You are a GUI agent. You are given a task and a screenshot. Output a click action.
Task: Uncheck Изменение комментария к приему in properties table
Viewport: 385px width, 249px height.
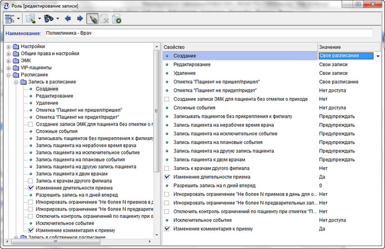pos(167,229)
